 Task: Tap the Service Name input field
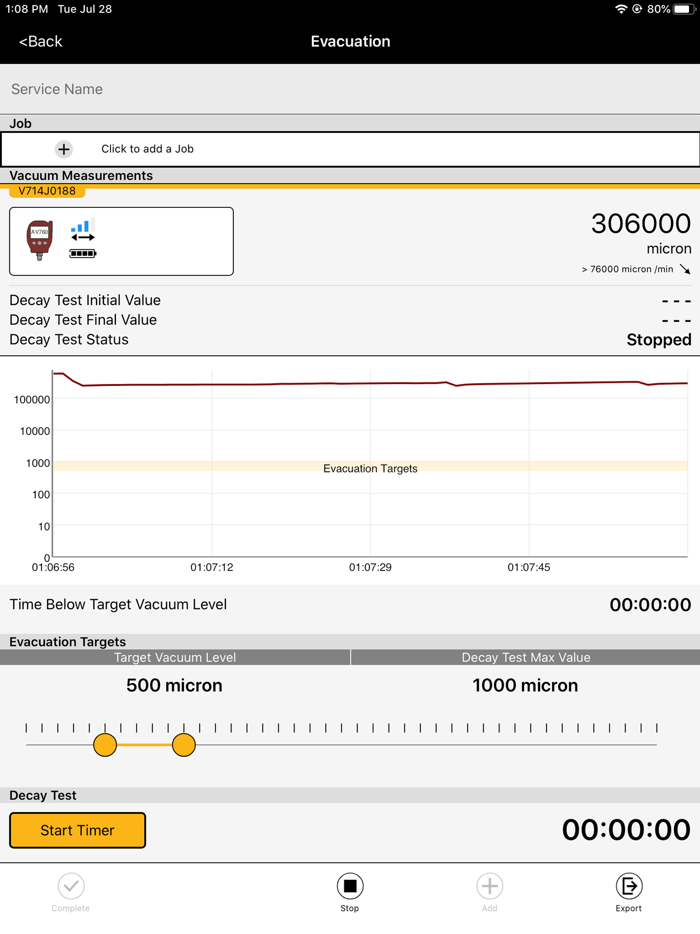tap(169, 89)
